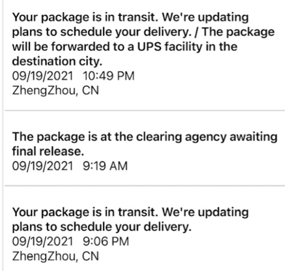Click "The package will be forwarded" sentence start
Viewport: 285px width, 271px height.
[x=238, y=32]
